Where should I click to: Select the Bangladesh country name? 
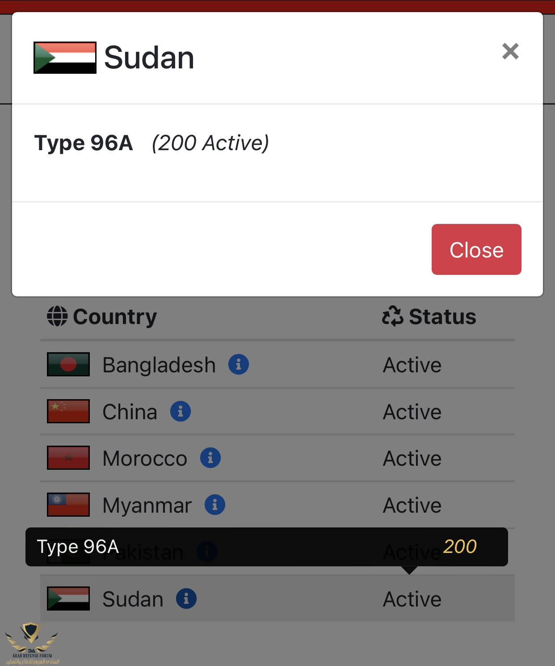(x=159, y=365)
